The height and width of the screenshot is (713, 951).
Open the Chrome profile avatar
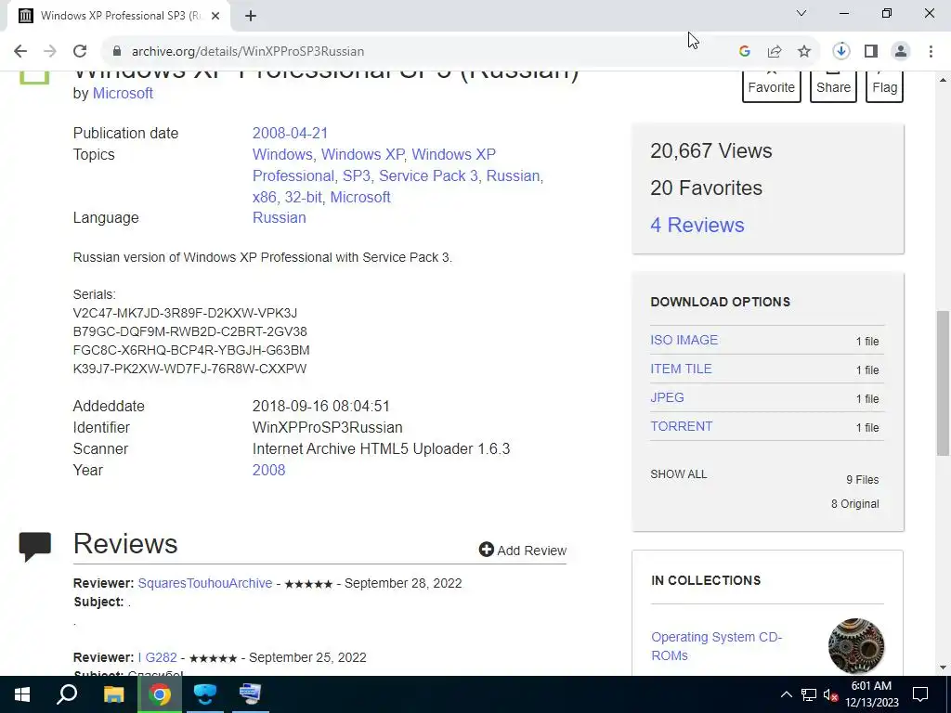tap(901, 51)
